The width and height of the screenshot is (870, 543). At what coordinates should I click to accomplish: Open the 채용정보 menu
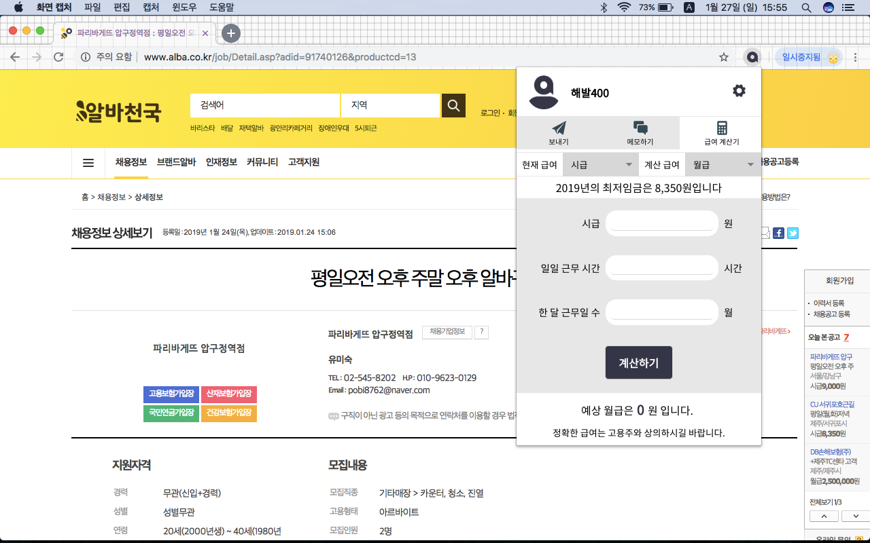click(131, 162)
